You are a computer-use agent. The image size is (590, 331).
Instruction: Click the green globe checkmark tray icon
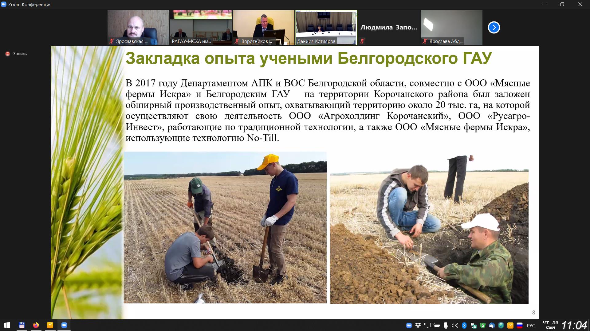(x=501, y=325)
